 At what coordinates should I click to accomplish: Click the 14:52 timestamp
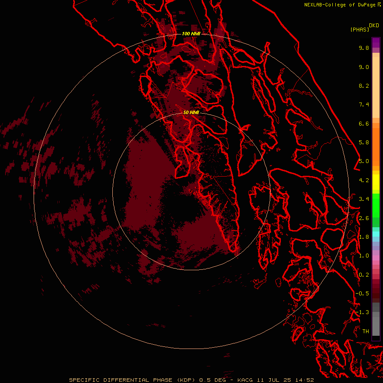pyautogui.click(x=304, y=380)
